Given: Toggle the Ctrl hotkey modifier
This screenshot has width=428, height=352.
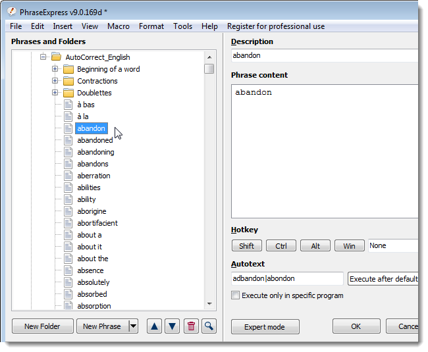Looking at the screenshot, I should tap(281, 245).
